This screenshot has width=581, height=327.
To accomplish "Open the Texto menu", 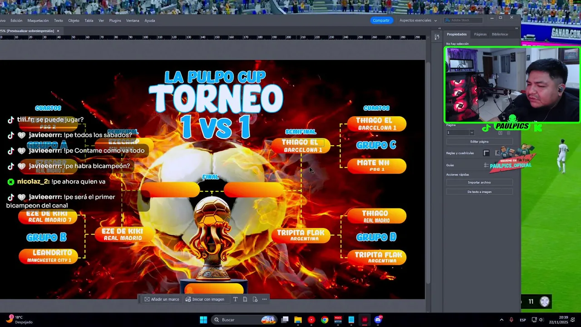I will pos(59,20).
